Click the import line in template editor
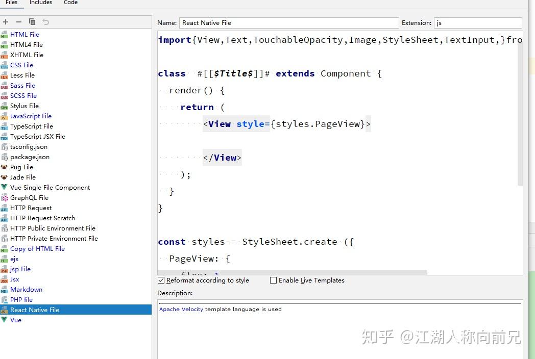Viewport: 535px width, 359px height. coord(340,40)
